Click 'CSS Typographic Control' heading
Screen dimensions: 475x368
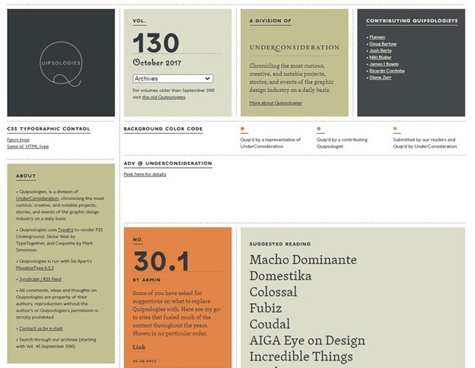[49, 128]
